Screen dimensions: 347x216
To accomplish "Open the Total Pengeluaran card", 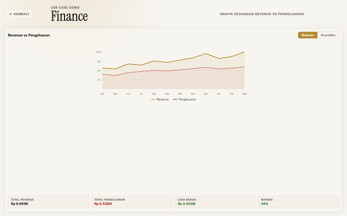I will [132, 202].
